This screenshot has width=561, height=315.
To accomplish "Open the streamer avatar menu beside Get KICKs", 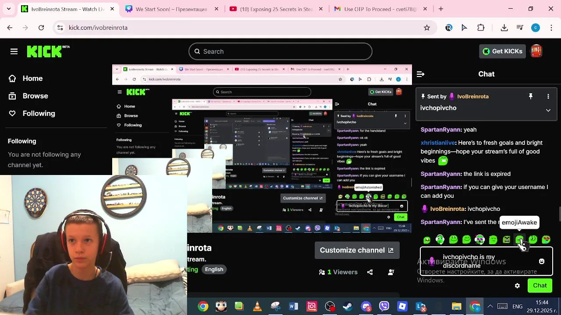I will pos(536,51).
